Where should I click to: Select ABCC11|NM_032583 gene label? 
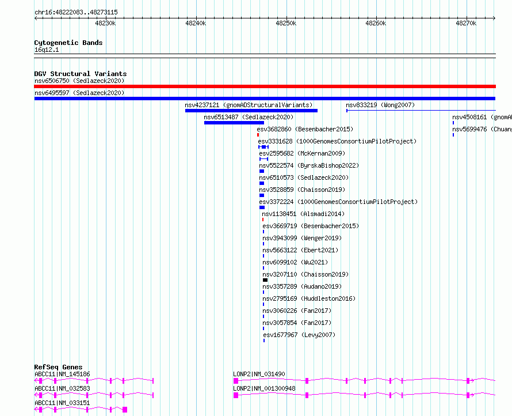click(62, 388)
